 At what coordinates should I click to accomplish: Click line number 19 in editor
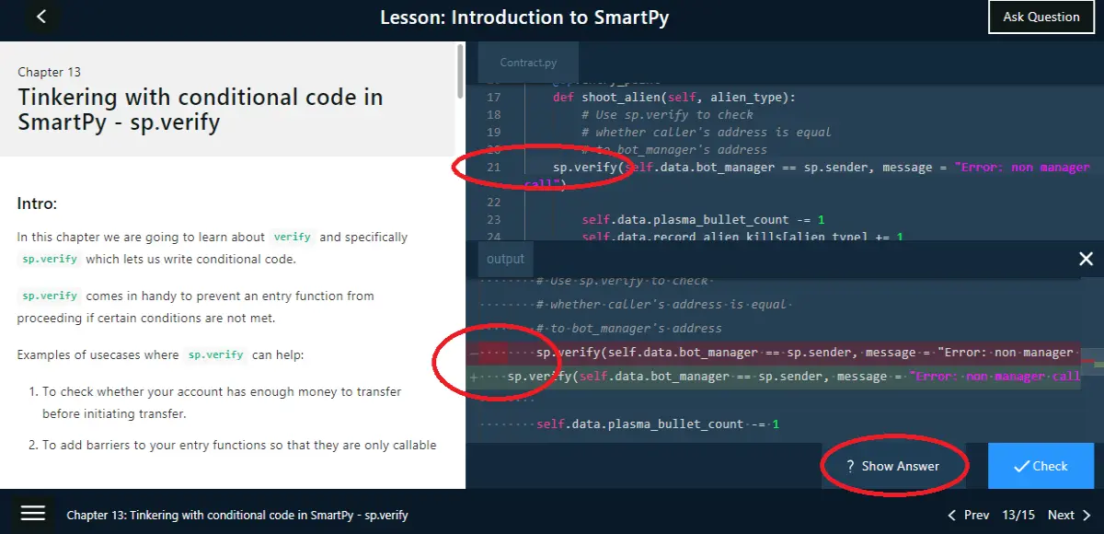coord(493,132)
